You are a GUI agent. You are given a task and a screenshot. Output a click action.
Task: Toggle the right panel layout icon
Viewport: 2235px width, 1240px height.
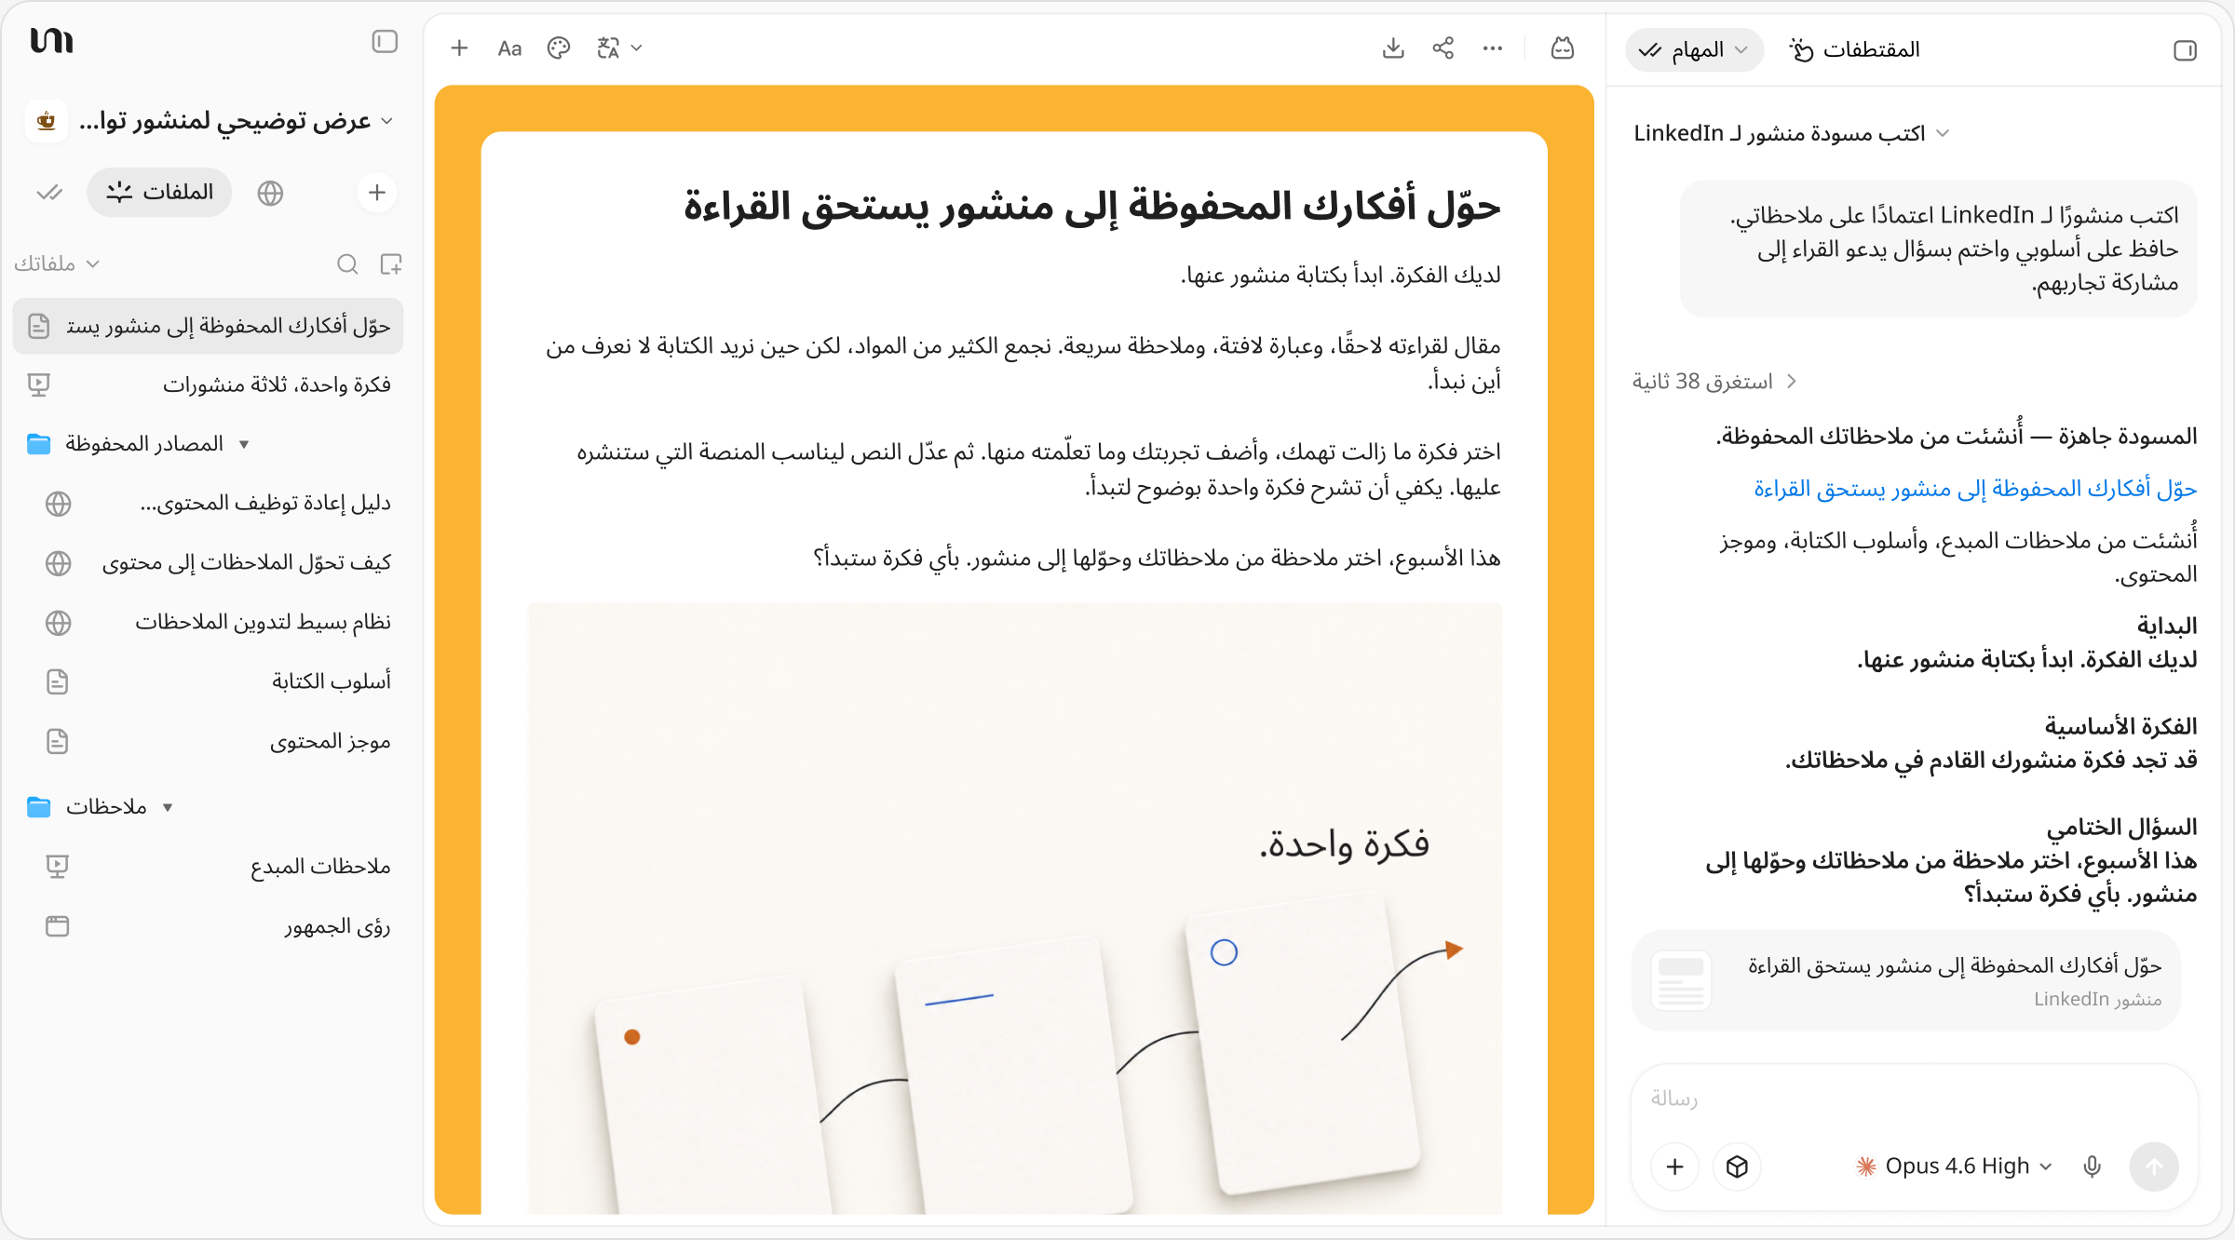pyautogui.click(x=2185, y=50)
